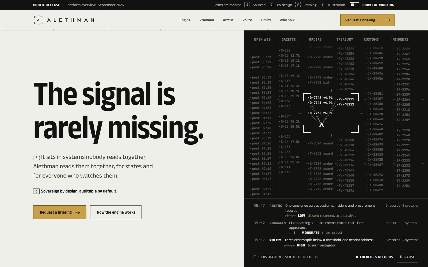Click the MODERATE confidence gauge
The height and width of the screenshot is (267, 428).
coord(294,233)
